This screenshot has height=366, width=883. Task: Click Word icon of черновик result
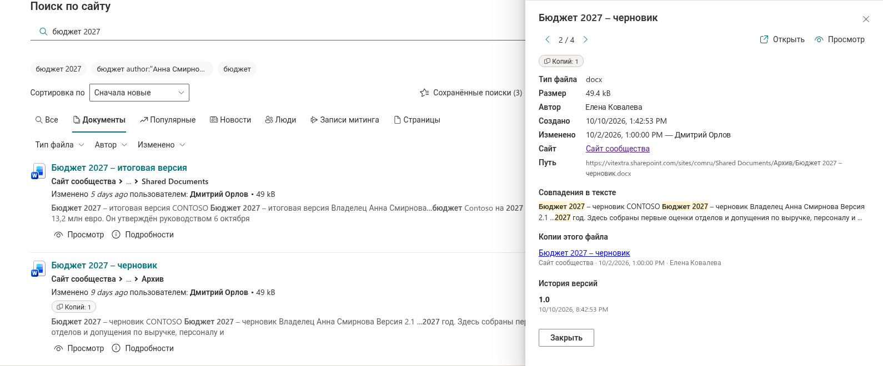(x=38, y=268)
